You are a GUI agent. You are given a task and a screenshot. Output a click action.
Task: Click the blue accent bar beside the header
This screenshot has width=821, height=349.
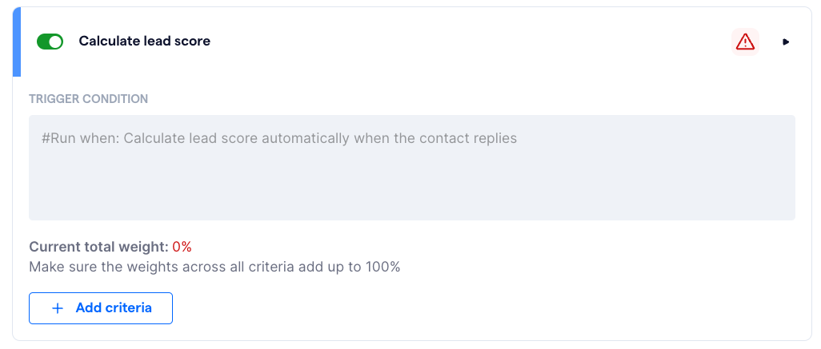coord(16,42)
